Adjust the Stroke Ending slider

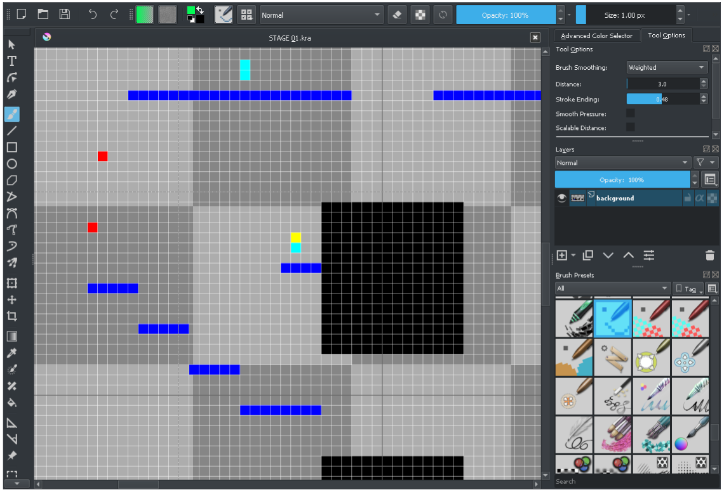click(662, 99)
